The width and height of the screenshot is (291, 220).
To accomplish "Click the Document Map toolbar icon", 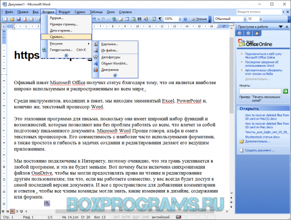I will 154,19.
